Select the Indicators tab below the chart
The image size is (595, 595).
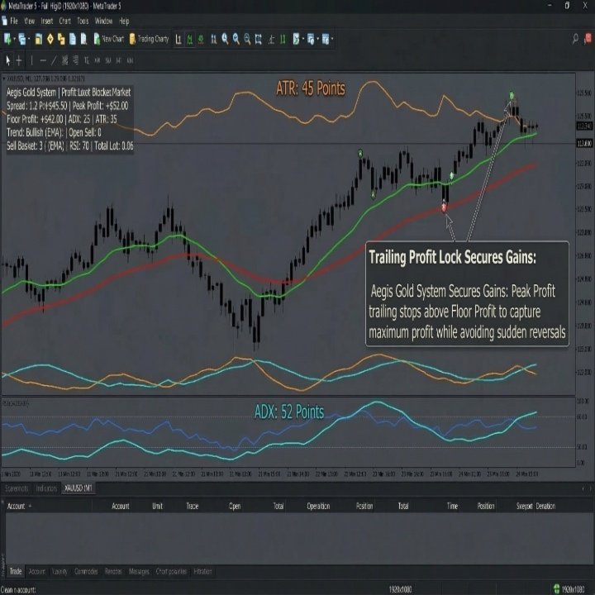46,488
